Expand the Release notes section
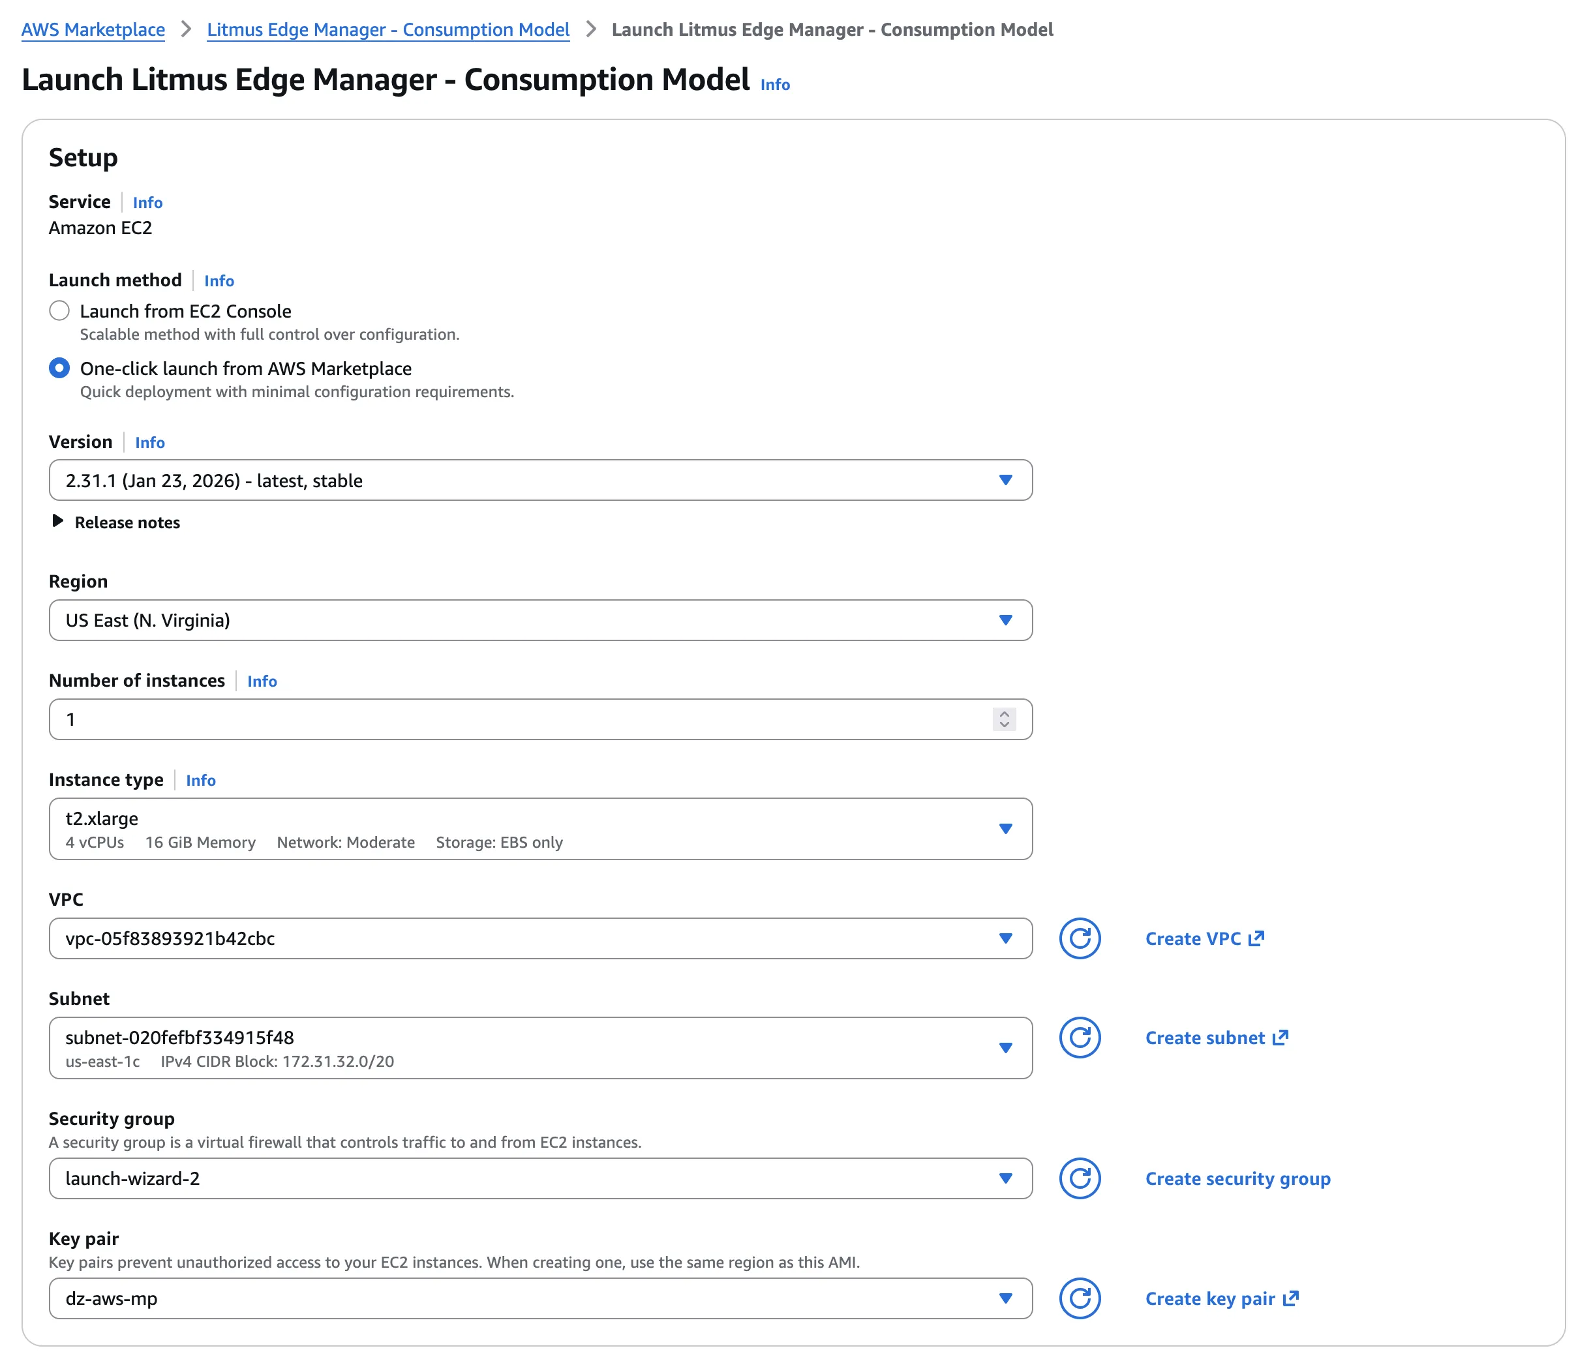Screen dimensions: 1576x1361 coord(115,522)
